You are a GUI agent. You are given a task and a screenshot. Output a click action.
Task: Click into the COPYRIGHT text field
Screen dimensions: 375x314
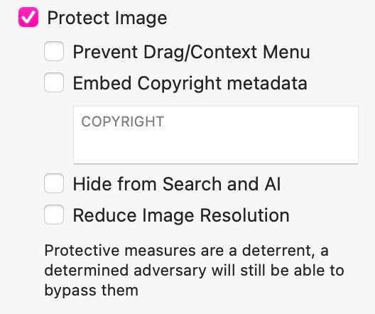[x=216, y=135]
